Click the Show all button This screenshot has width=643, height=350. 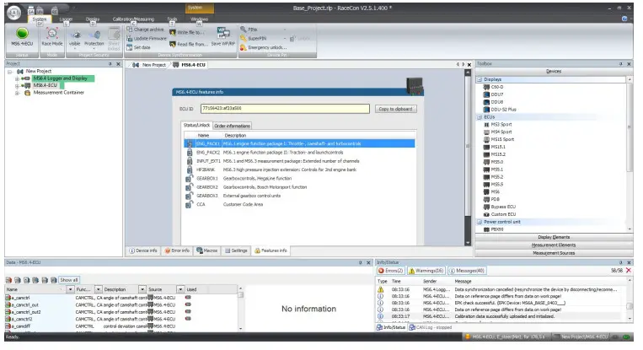(69, 280)
